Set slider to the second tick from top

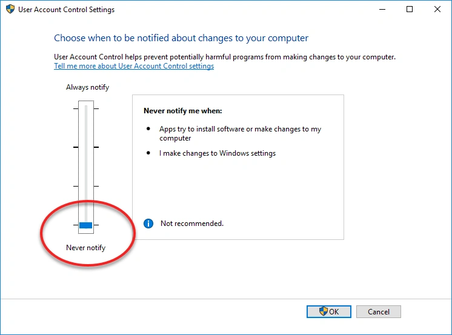coord(86,147)
